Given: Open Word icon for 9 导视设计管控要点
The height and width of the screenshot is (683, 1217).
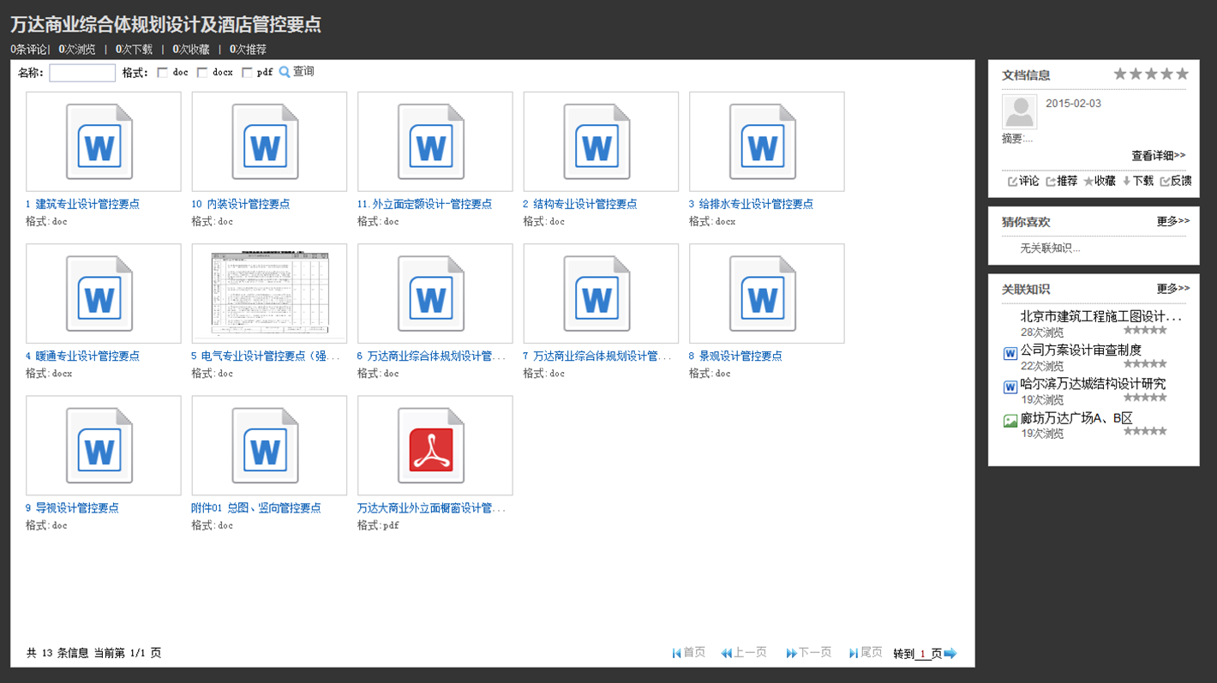Looking at the screenshot, I should [99, 446].
